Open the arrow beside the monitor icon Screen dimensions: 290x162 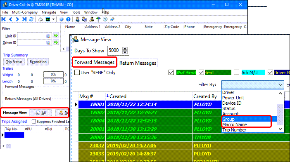(53, 19)
